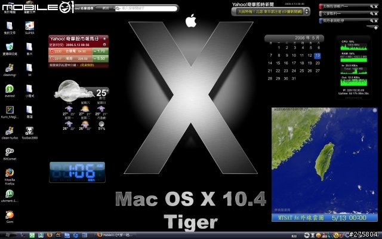The height and width of the screenshot is (239, 382).
Task: Open the desktop folder icon below the bt folder
Action: (29, 91)
